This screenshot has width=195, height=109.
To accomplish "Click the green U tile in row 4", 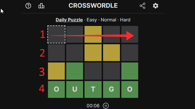I will (x=75, y=89).
